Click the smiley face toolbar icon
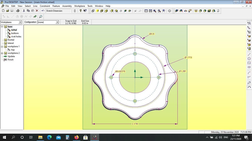 pos(170,11)
